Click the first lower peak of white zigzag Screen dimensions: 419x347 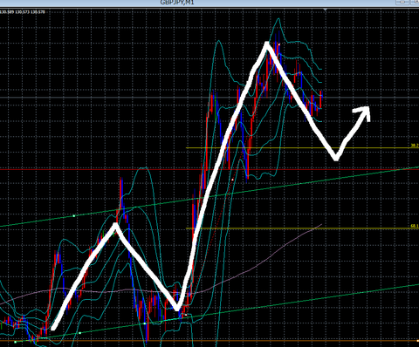[116, 225]
